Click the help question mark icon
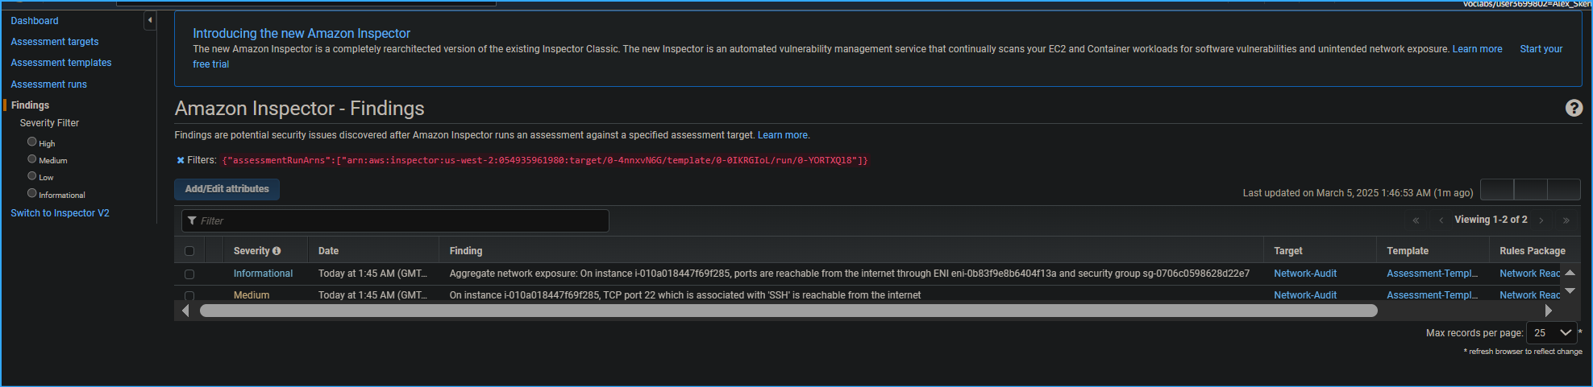The height and width of the screenshot is (387, 1593). point(1573,108)
